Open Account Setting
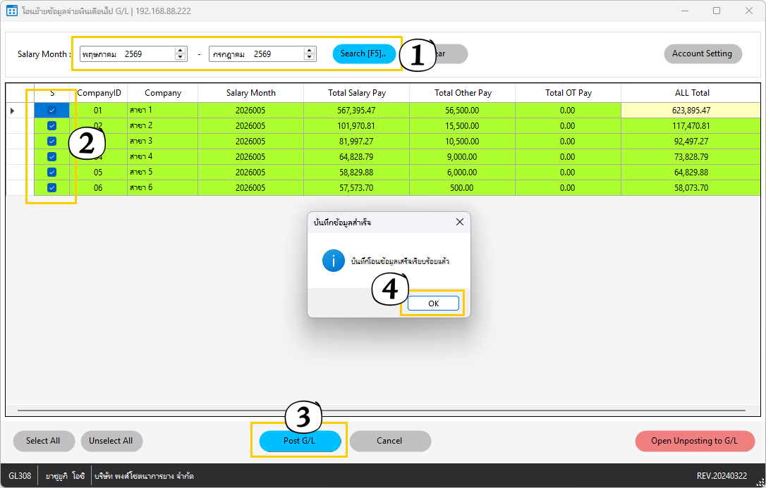The height and width of the screenshot is (488, 766). [703, 54]
